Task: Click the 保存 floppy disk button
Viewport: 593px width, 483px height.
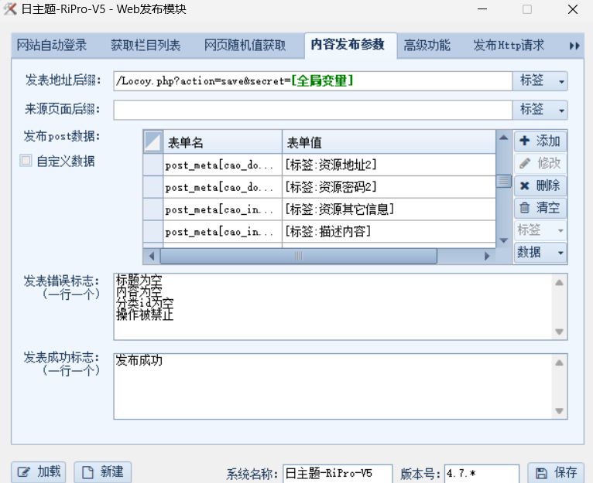Action: 555,472
